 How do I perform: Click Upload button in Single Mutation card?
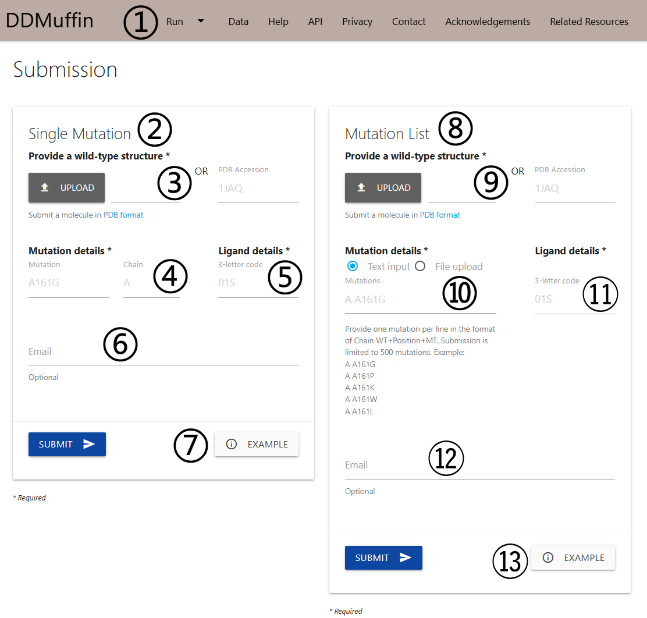point(67,188)
